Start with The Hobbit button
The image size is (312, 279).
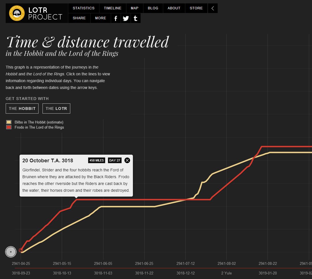(22, 108)
